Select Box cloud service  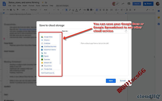(44, 53)
